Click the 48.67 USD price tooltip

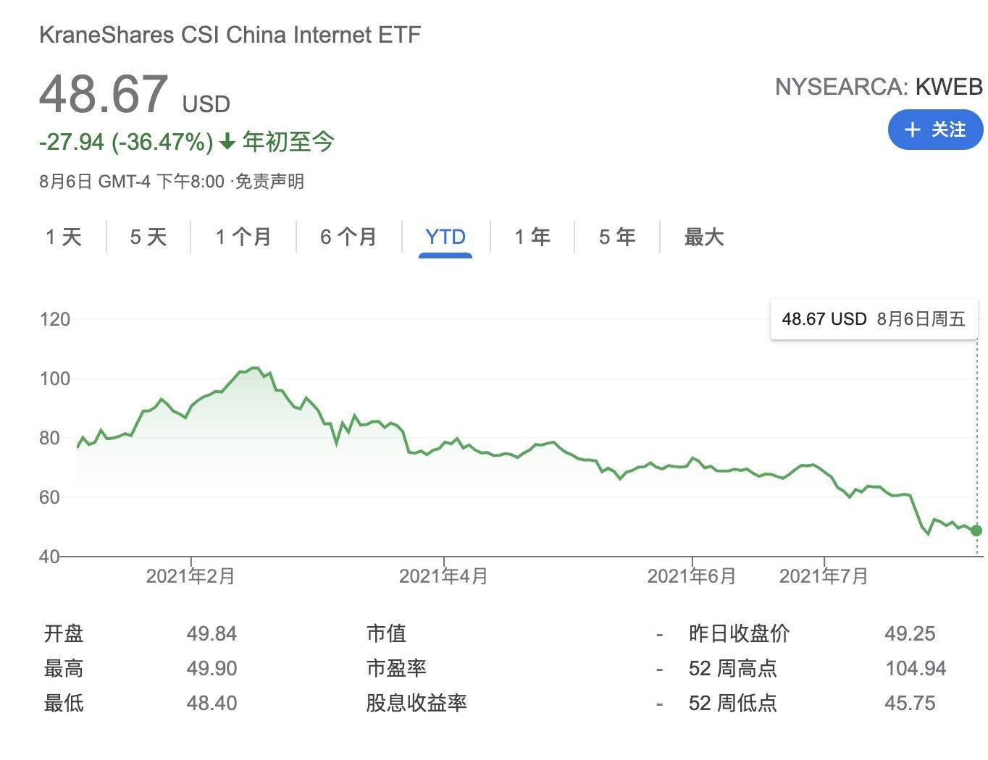[x=872, y=319]
